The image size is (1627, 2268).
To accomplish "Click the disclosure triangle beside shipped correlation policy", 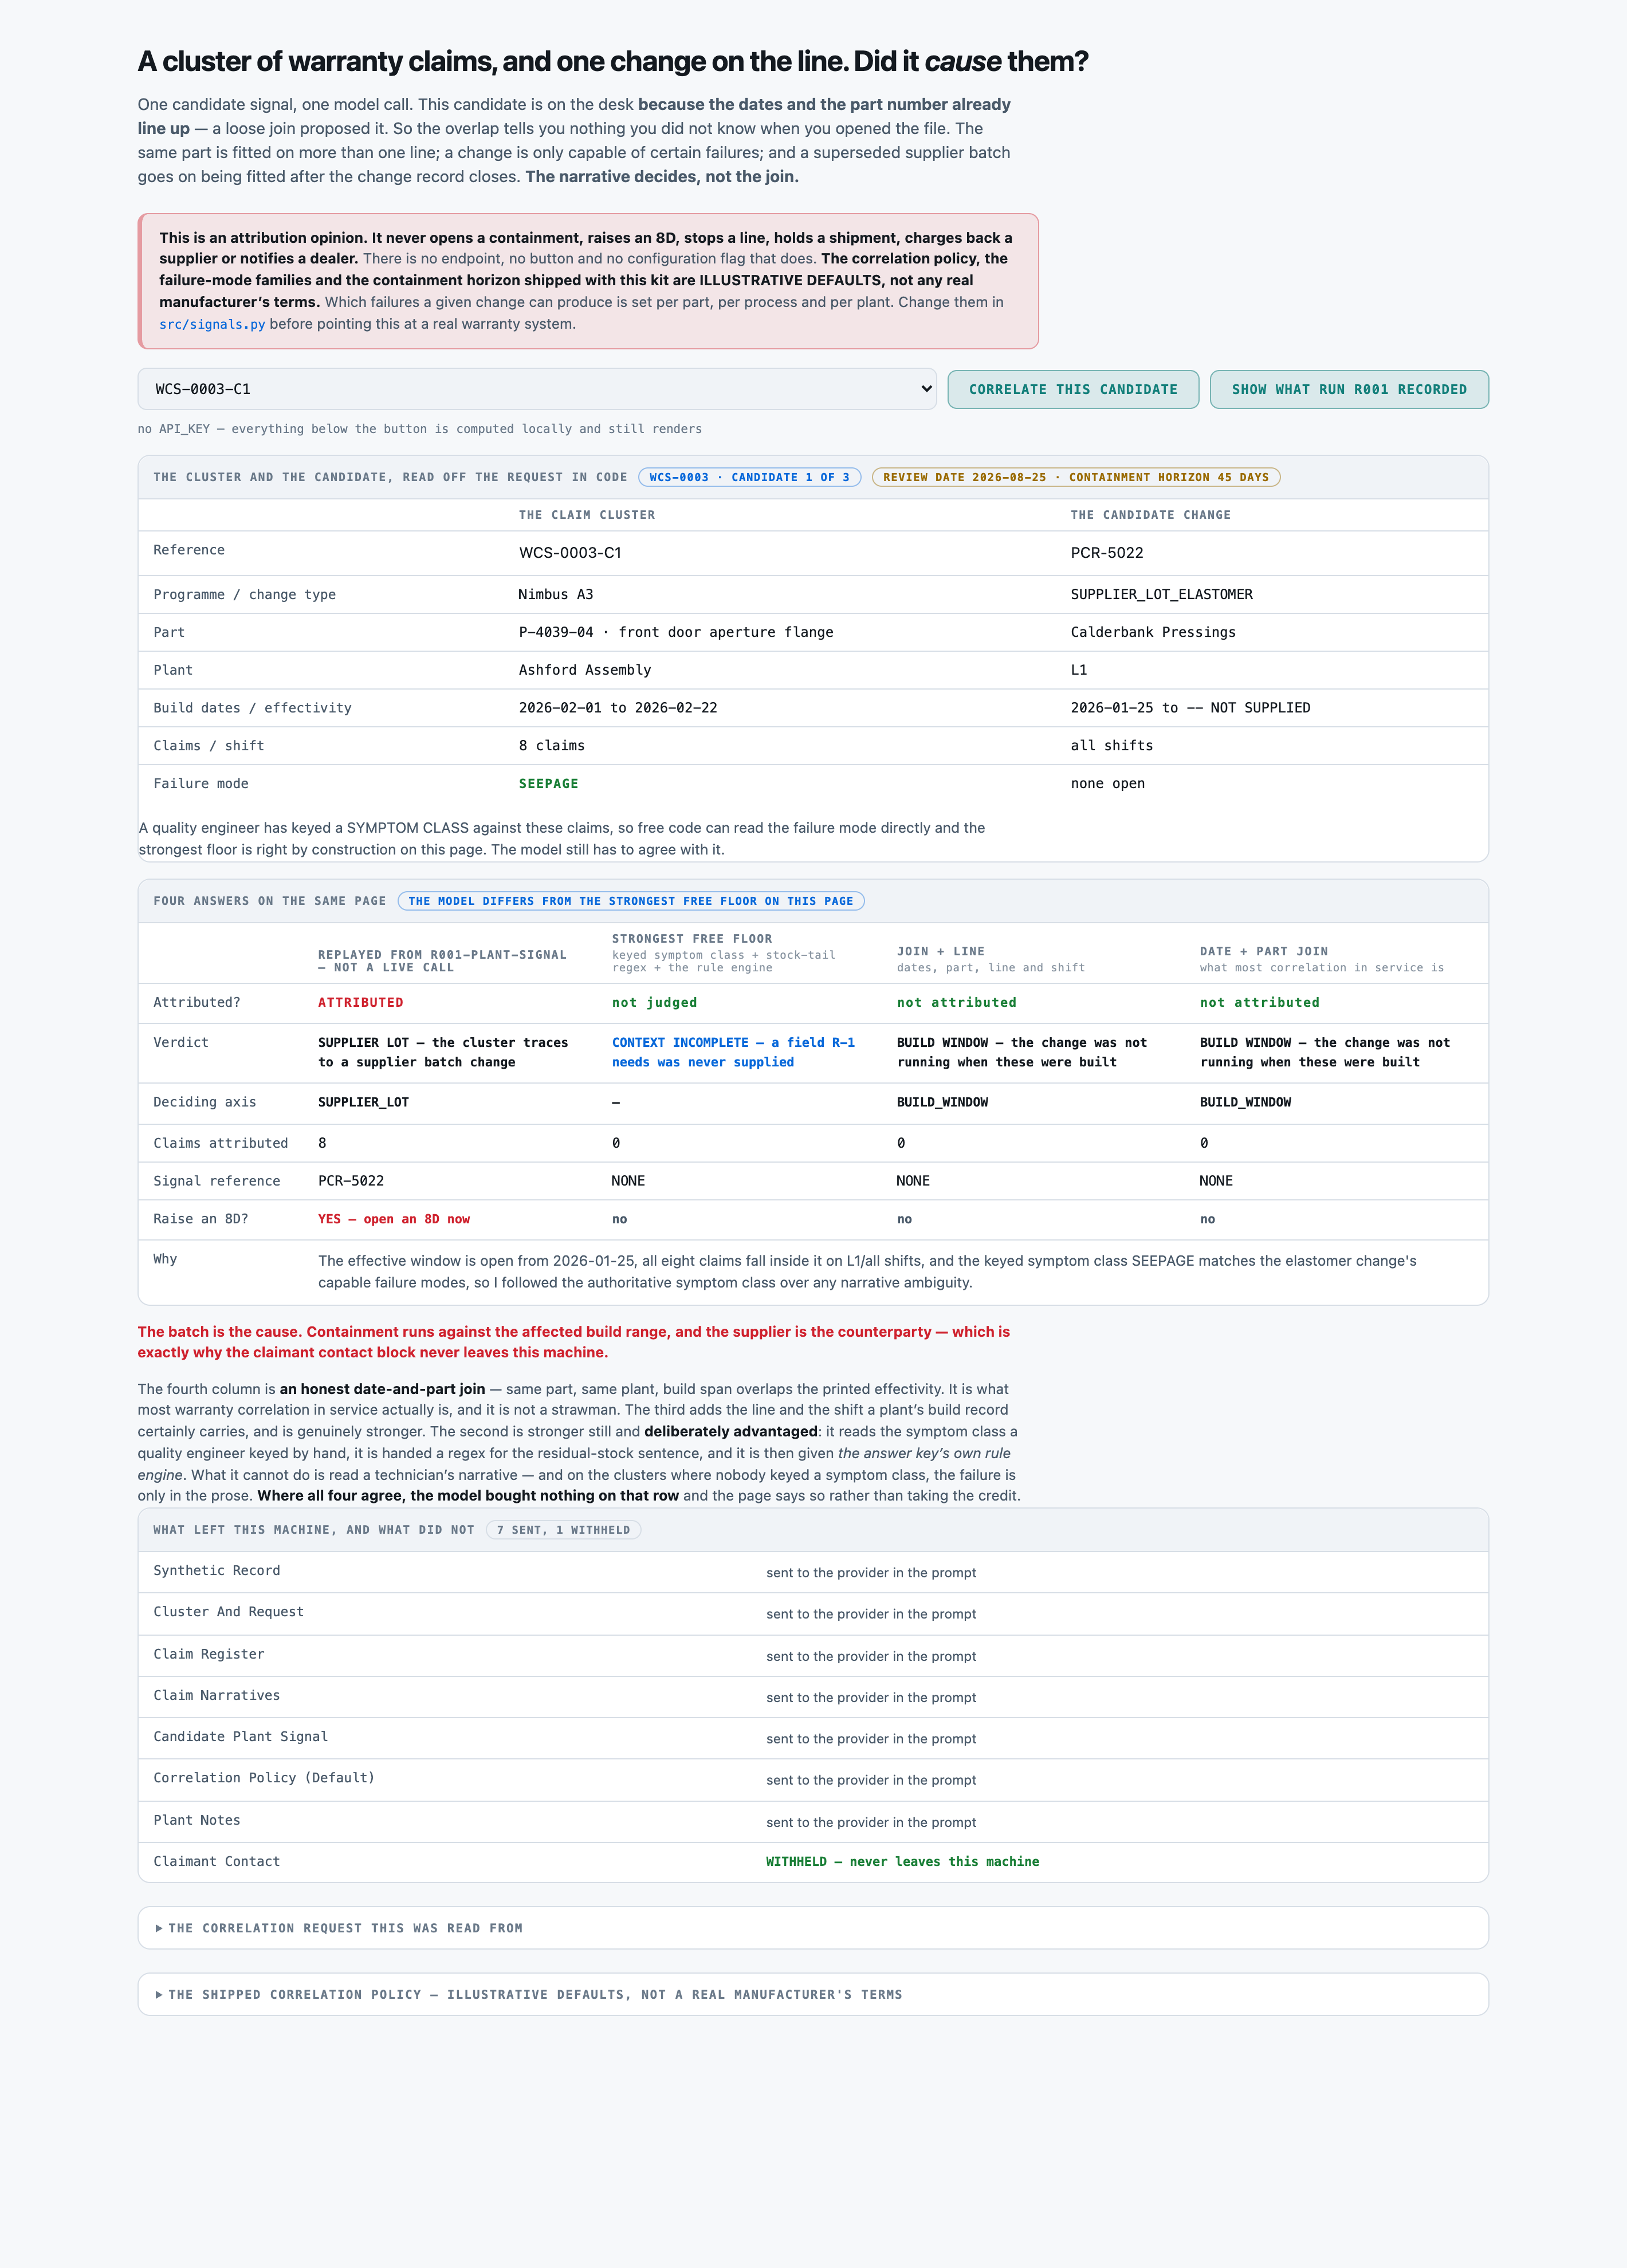I will coord(159,1994).
